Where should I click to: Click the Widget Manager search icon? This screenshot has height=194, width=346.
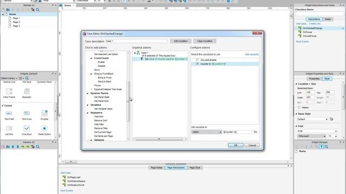tap(327, 147)
